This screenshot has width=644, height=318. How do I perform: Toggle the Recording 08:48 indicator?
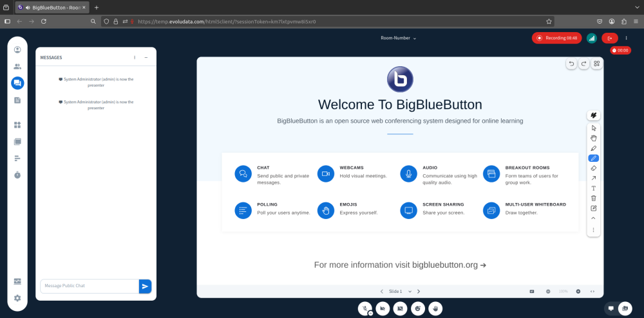coord(556,38)
